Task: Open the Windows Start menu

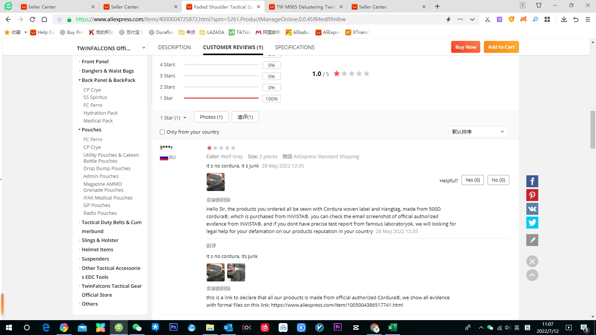Action: (9, 328)
